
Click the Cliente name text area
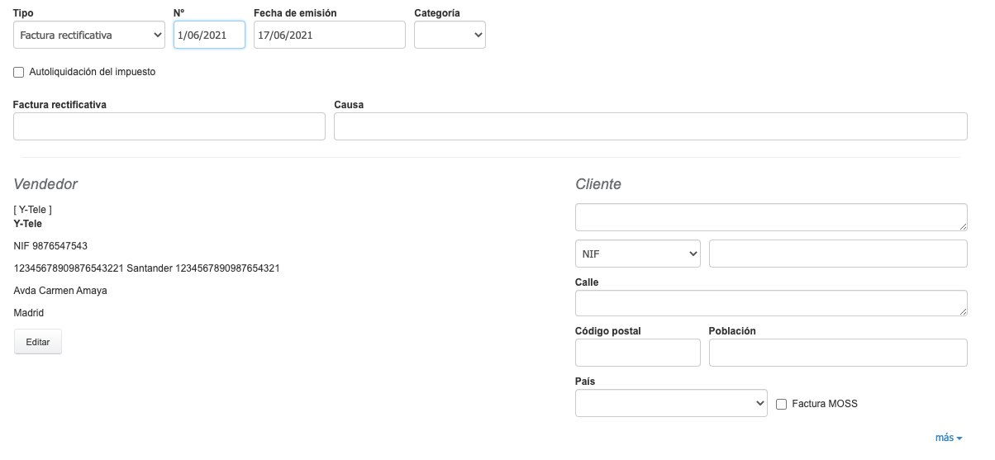point(770,217)
